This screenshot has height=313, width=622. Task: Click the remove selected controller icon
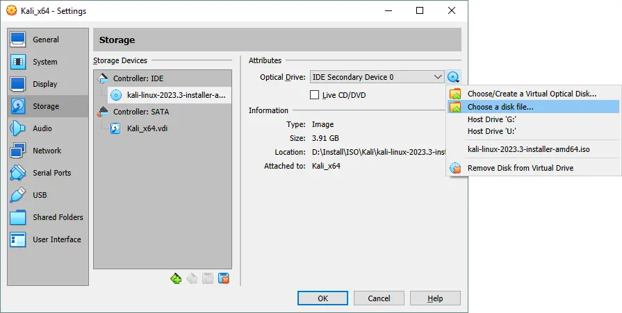[192, 279]
